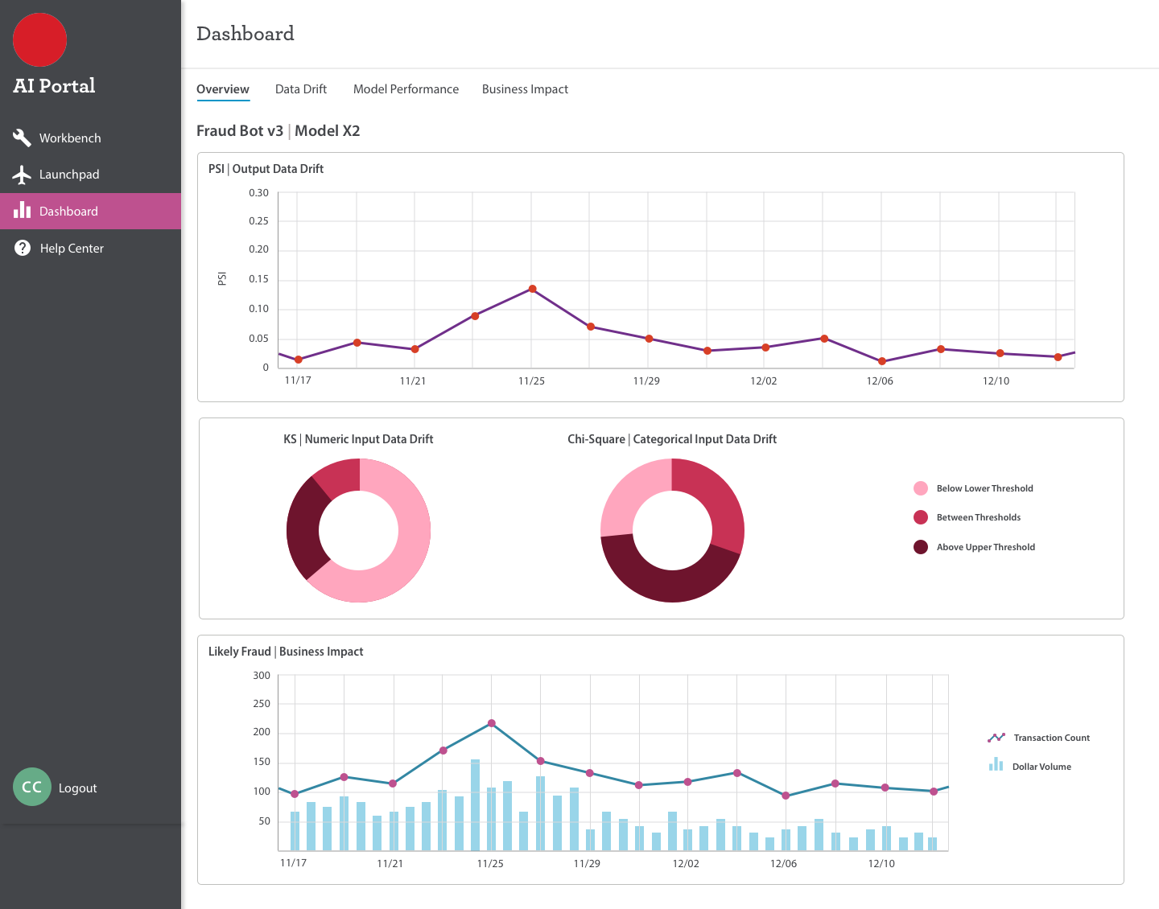
Task: Click the AI Portal red logo circle
Action: (39, 39)
